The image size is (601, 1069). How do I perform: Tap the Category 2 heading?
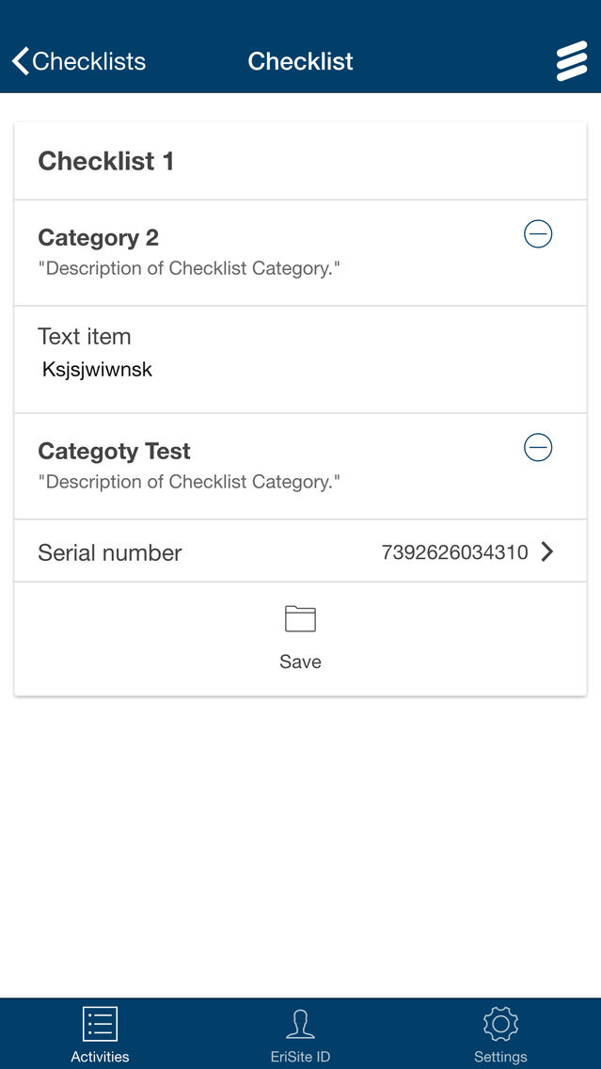click(x=98, y=237)
